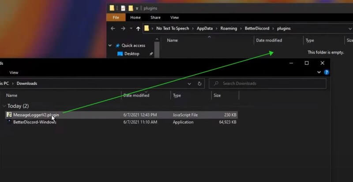The height and width of the screenshot is (182, 353).
Task: Open the Home ribbon tab
Action: [135, 18]
